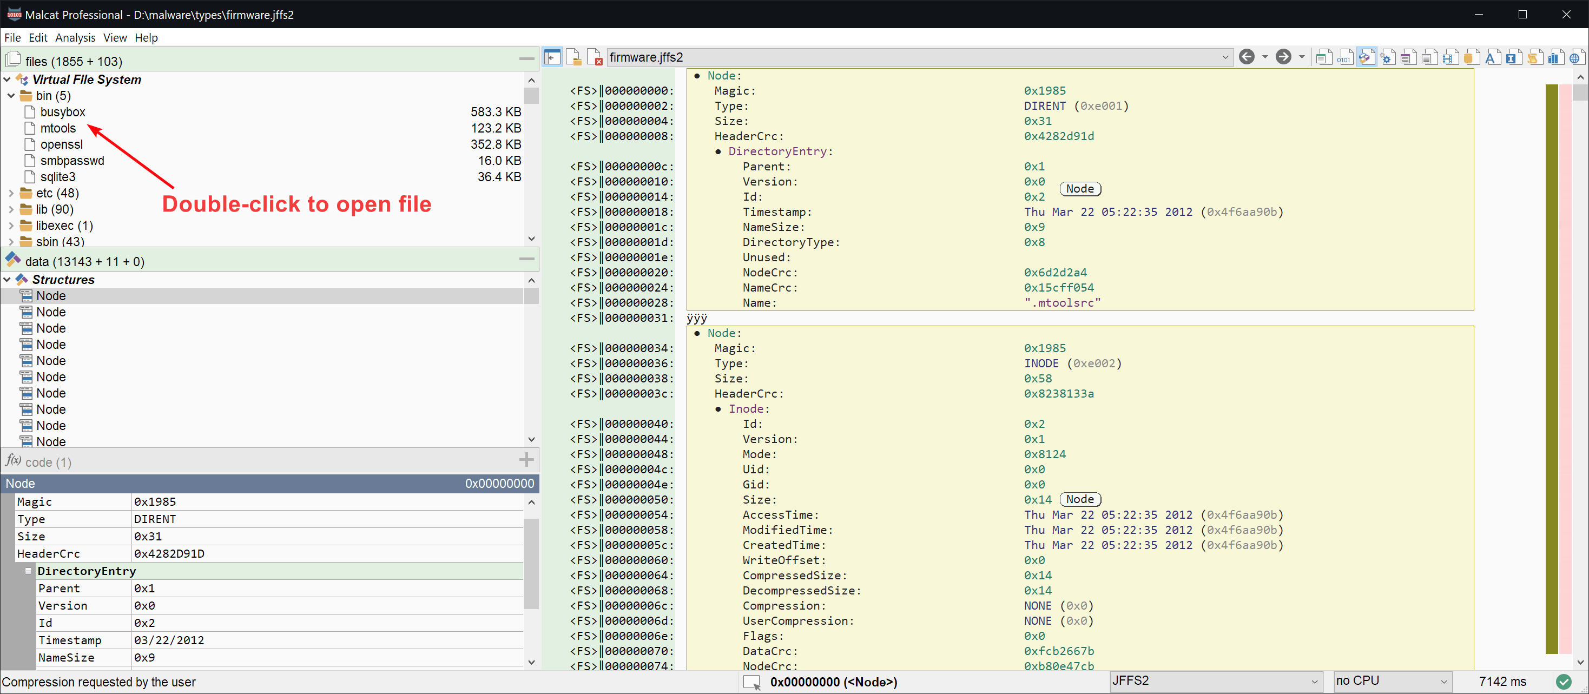Open file icon with folder in toolbar
Image resolution: width=1589 pixels, height=694 pixels.
[x=573, y=57]
